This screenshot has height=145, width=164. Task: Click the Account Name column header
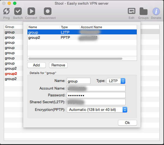[x=108, y=27]
